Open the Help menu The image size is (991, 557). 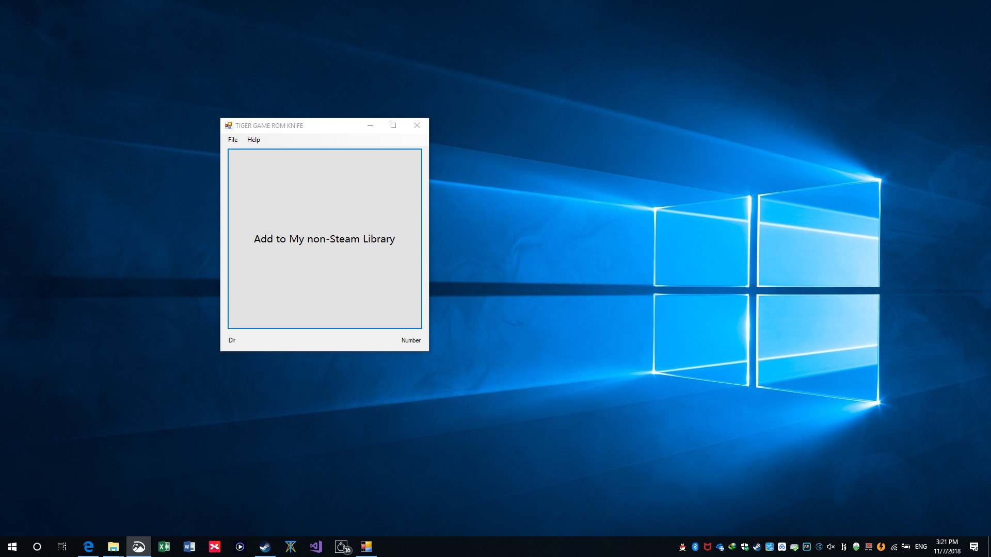click(253, 139)
